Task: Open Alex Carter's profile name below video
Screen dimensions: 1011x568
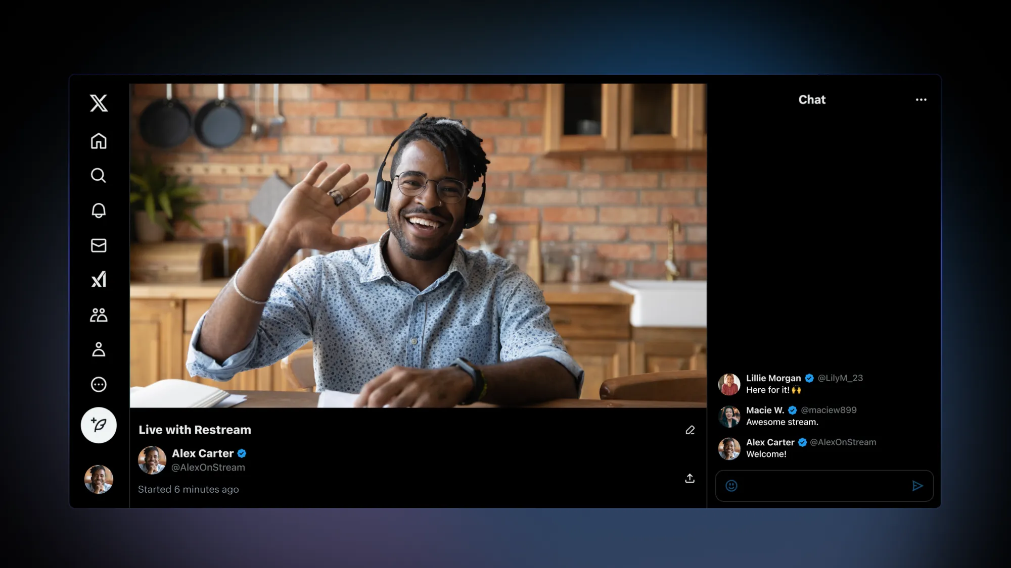Action: click(x=203, y=453)
